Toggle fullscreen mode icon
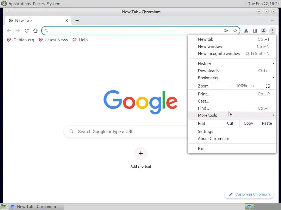Screen dimensions: 281x210 point(267,86)
